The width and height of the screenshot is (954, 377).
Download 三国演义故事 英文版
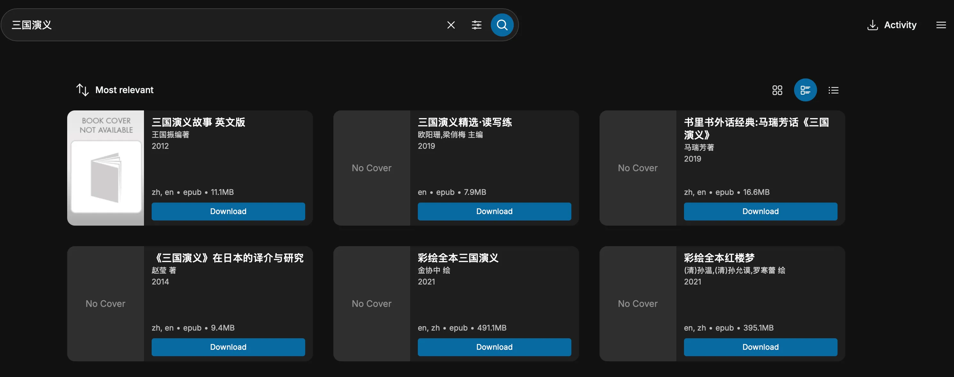pos(228,211)
